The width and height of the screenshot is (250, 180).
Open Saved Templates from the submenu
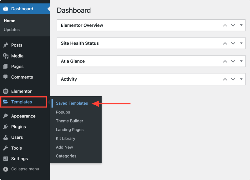pyautogui.click(x=72, y=103)
